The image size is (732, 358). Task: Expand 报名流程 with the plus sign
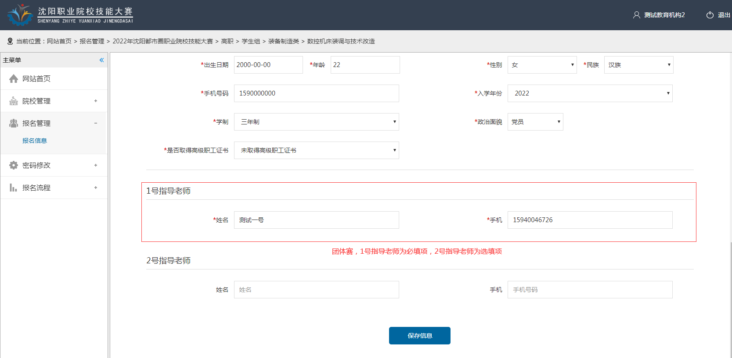(x=96, y=188)
